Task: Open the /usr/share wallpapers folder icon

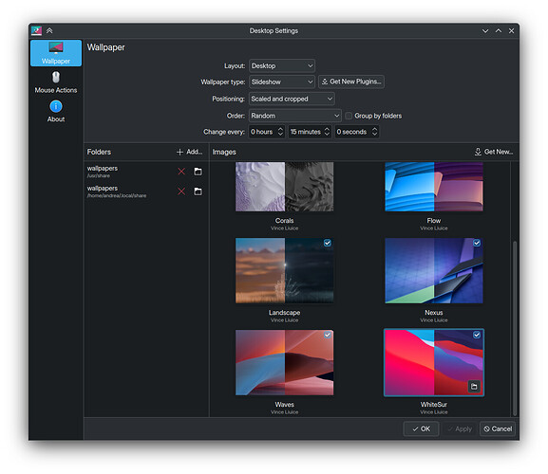Action: click(x=198, y=172)
